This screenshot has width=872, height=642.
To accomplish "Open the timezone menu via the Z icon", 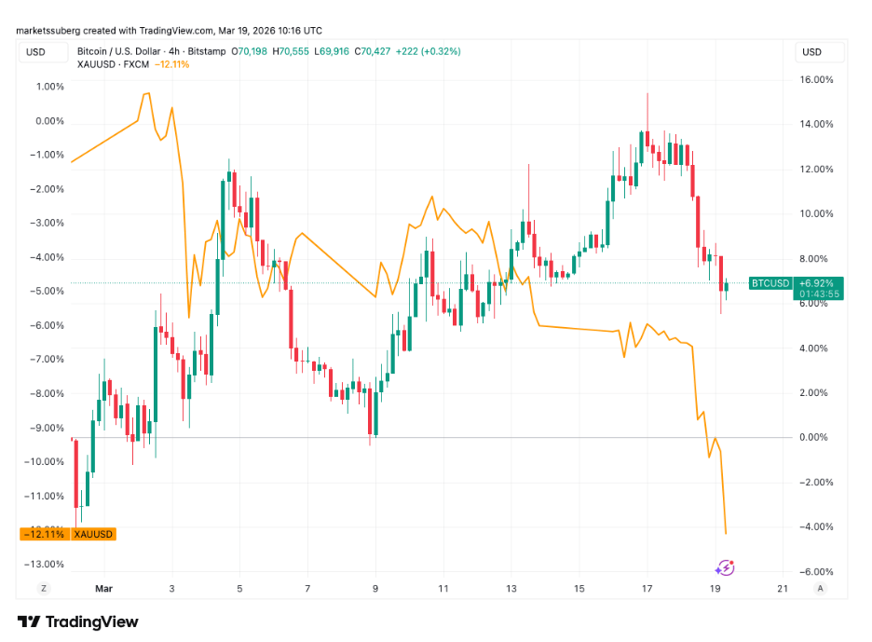I will point(42,588).
